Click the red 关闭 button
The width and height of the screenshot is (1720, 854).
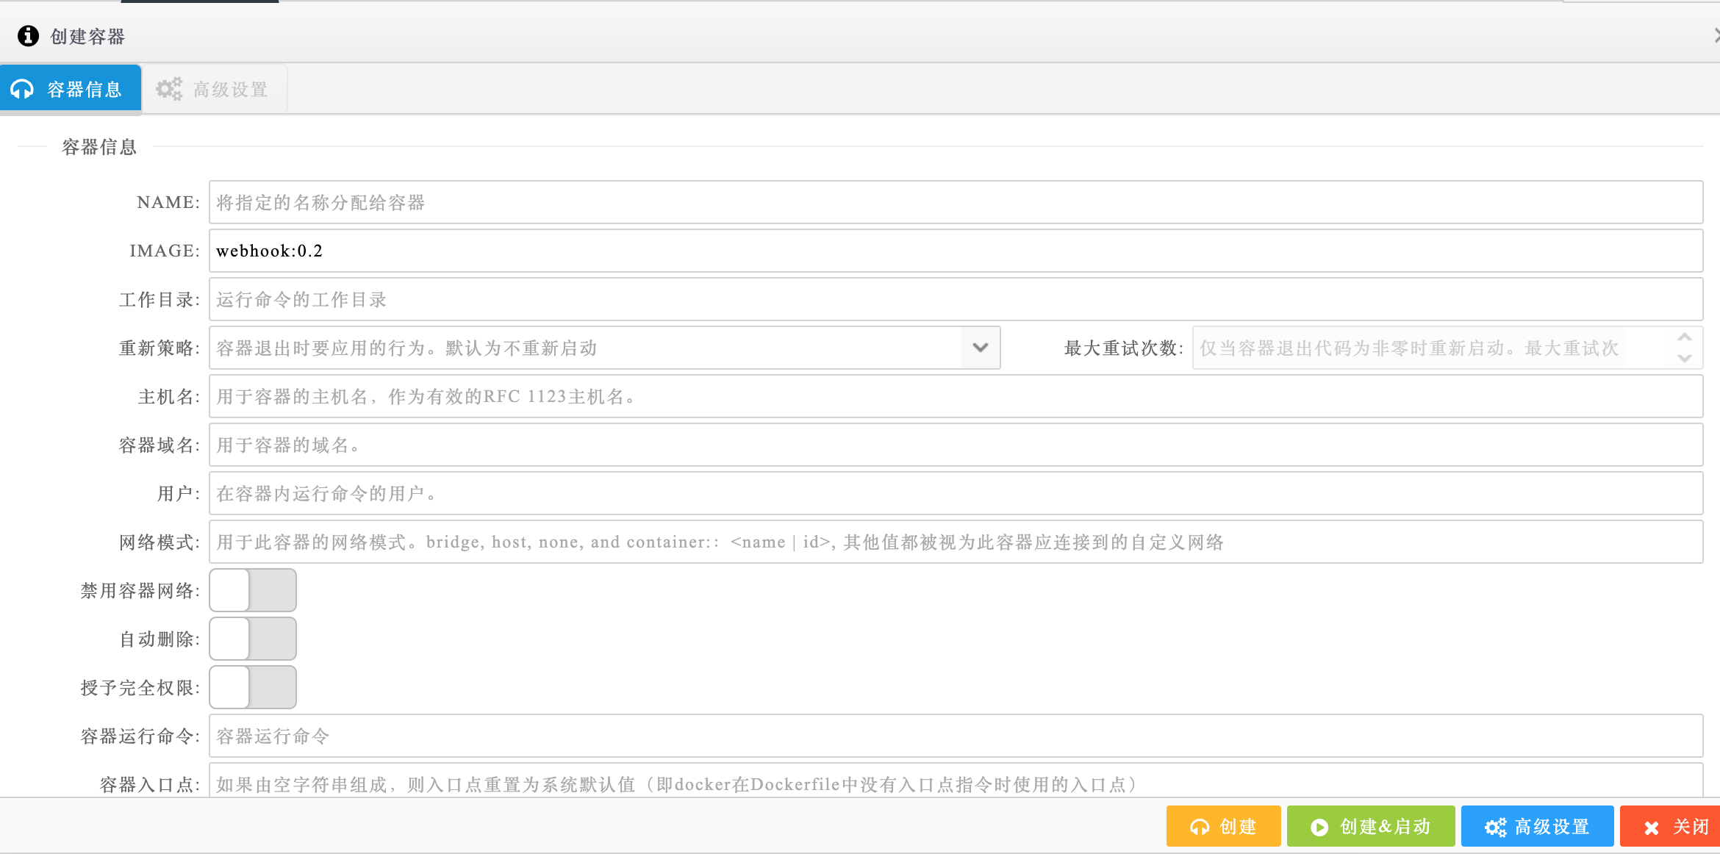point(1670,826)
